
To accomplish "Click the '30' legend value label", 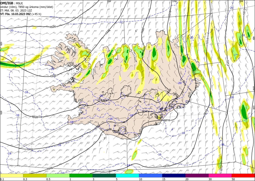I will pos(210,179).
